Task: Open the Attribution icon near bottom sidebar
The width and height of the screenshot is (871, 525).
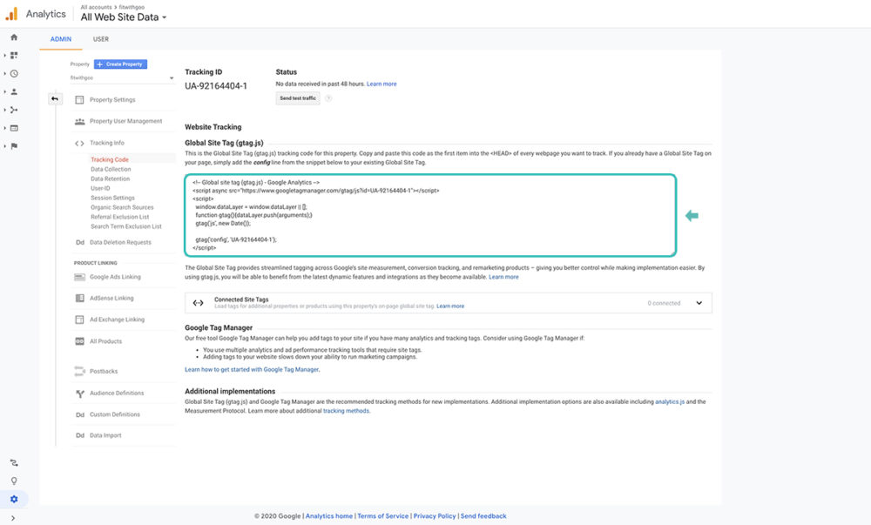Action: pos(14,463)
